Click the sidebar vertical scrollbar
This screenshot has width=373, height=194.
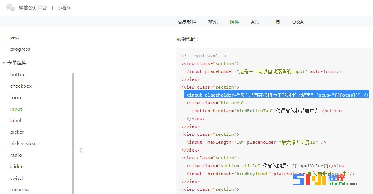coord(73,134)
